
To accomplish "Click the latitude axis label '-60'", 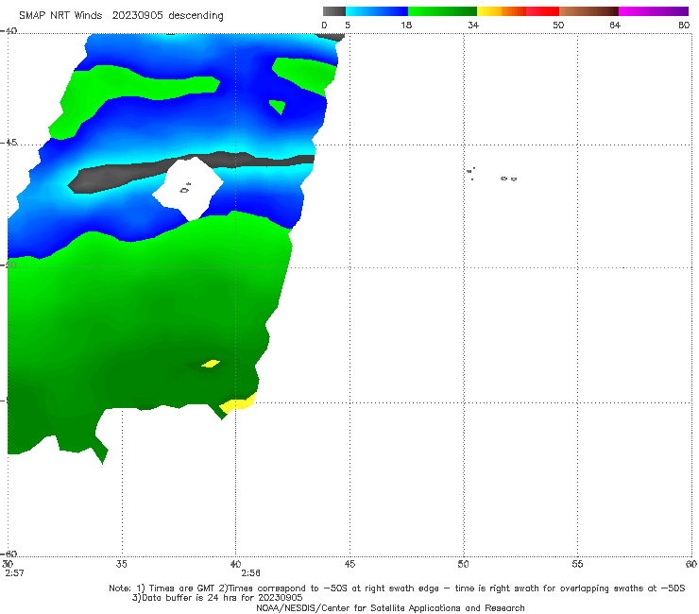I will (x=9, y=554).
